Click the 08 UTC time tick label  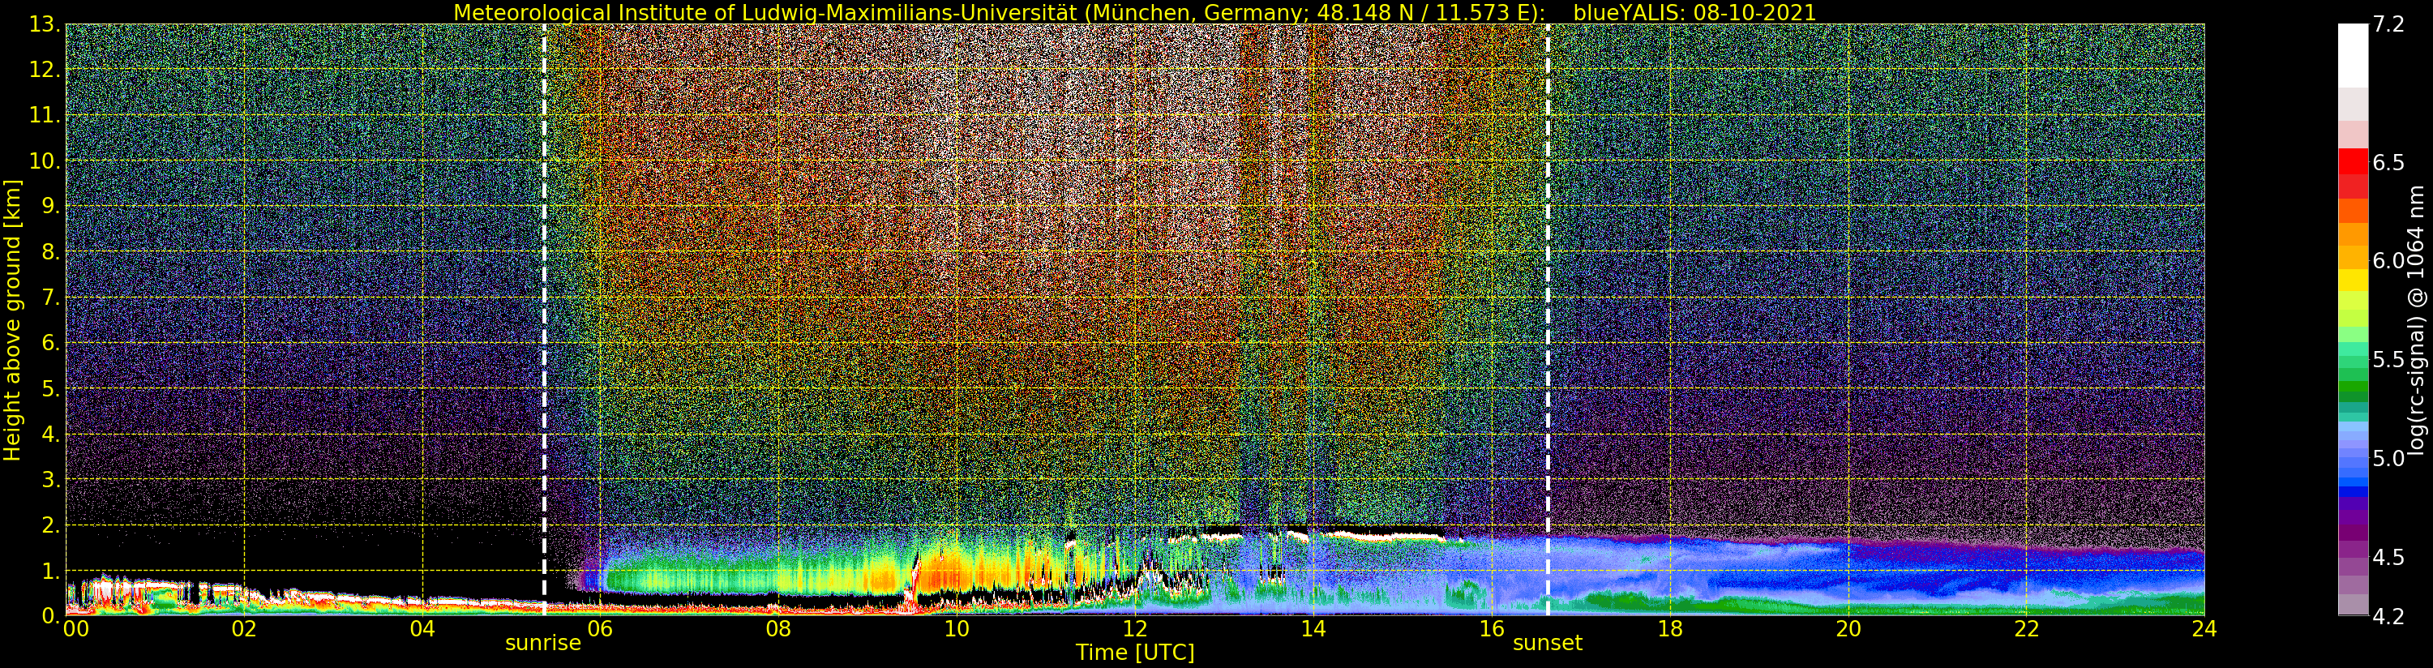click(x=778, y=629)
